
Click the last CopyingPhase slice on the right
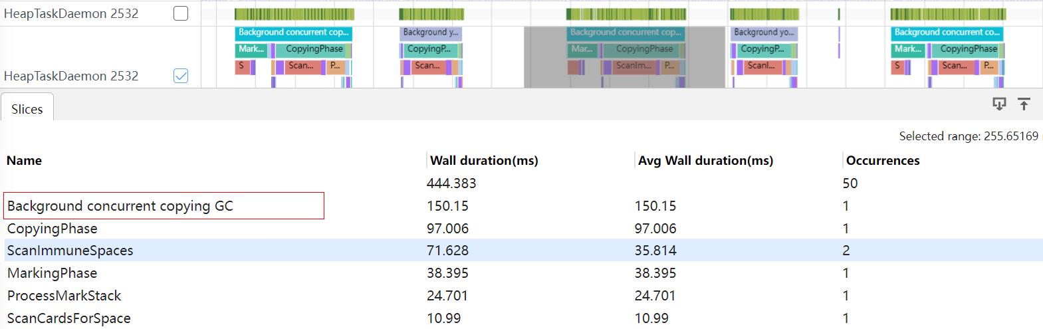point(968,49)
